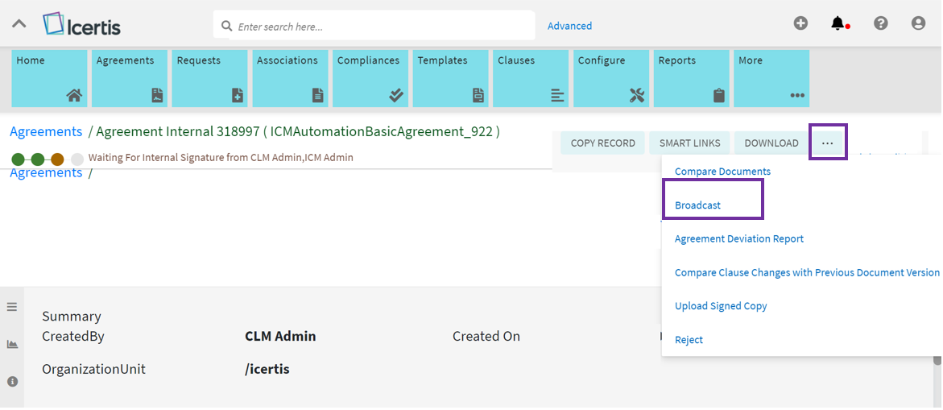Expand the More navigation tile
The image size is (943, 410).
[x=771, y=78]
